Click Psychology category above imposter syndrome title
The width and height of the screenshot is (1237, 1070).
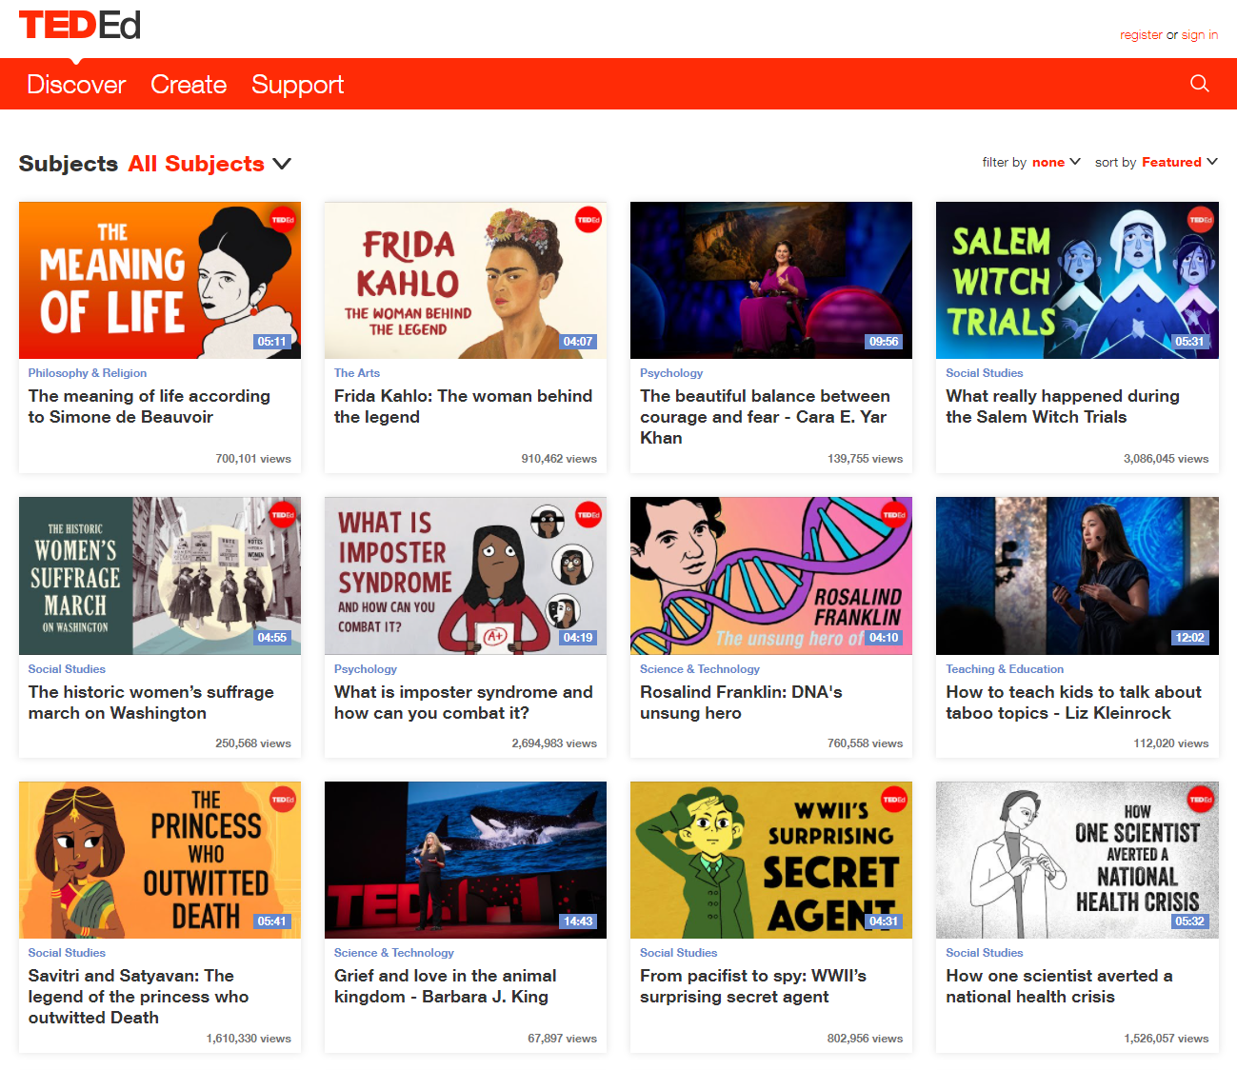pyautogui.click(x=366, y=669)
